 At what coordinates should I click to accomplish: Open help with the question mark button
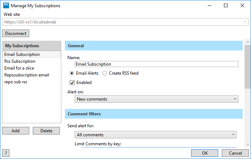click(x=6, y=153)
